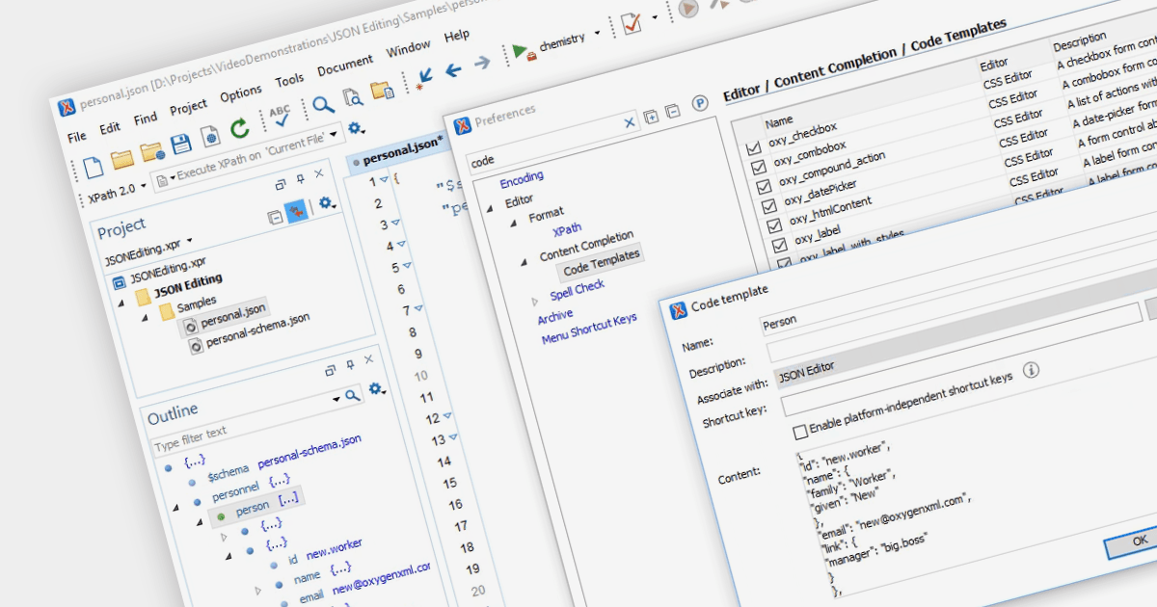Select personal-schema.json in Project tree

click(258, 329)
